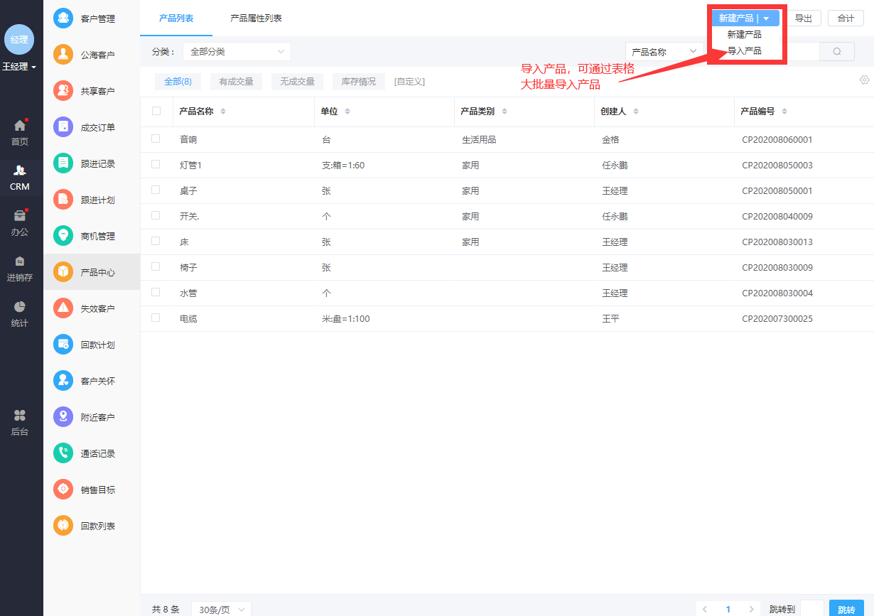The height and width of the screenshot is (616, 874).
Task: Check the 开关. row checkbox
Action: (156, 215)
